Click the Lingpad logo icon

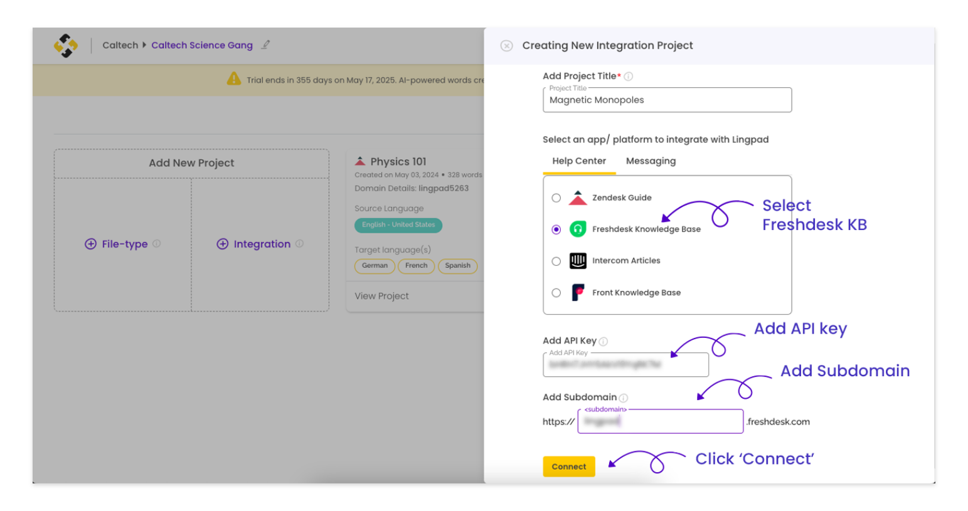point(66,45)
